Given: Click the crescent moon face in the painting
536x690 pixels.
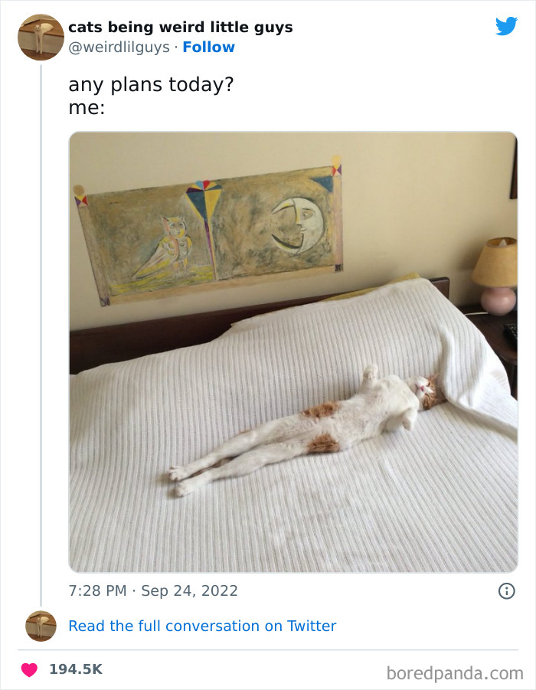Looking at the screenshot, I should [297, 224].
